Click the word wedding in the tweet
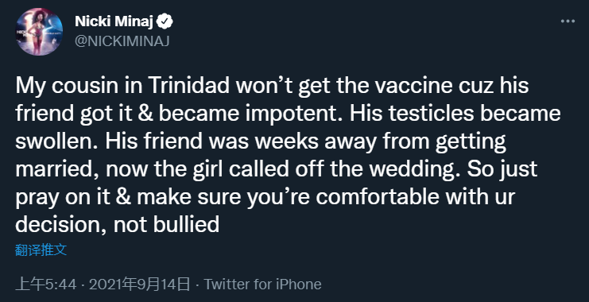Image resolution: width=589 pixels, height=302 pixels. point(416,169)
